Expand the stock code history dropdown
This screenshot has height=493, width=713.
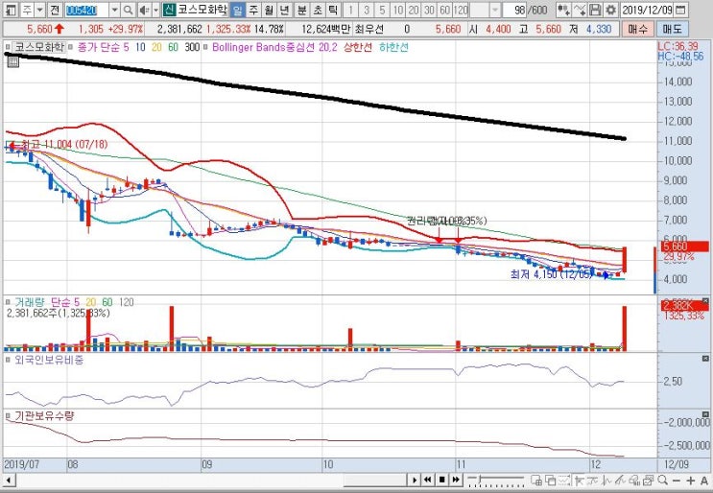pyautogui.click(x=115, y=10)
